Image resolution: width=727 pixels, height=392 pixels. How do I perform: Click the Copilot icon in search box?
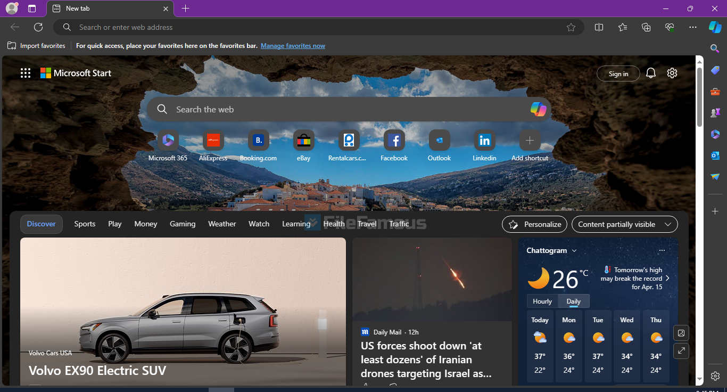(538, 109)
